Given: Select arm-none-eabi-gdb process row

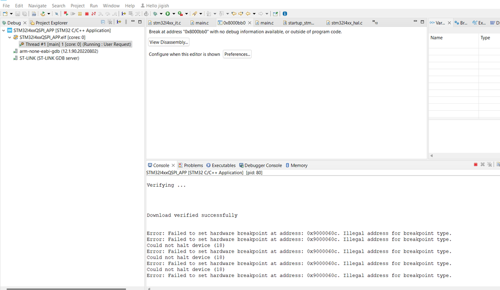Looking at the screenshot, I should coord(56,51).
